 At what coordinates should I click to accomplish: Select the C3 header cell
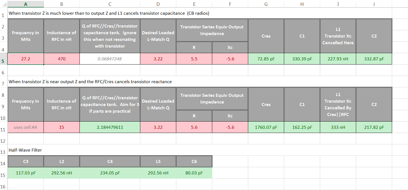click(26, 161)
